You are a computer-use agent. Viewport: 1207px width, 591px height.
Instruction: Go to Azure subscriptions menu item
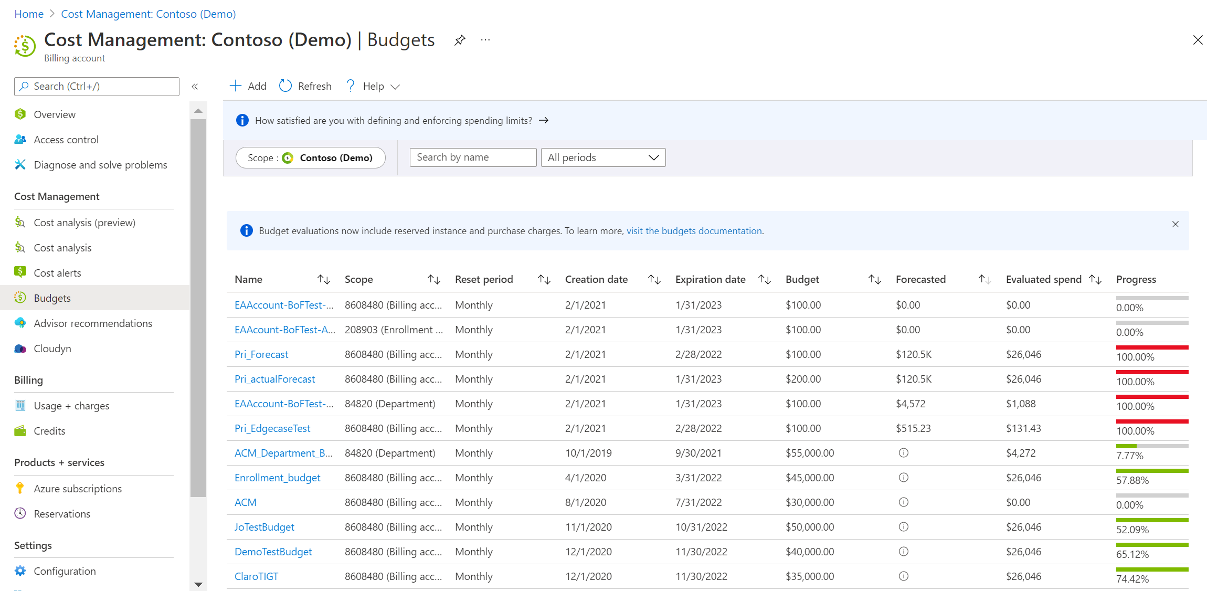[x=78, y=489]
